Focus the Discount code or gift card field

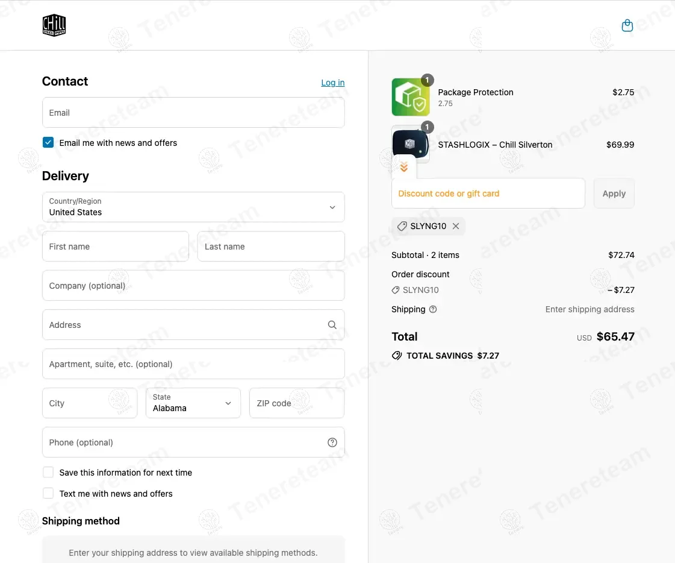[x=488, y=193]
